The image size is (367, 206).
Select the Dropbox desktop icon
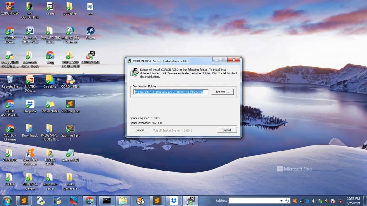30,106
